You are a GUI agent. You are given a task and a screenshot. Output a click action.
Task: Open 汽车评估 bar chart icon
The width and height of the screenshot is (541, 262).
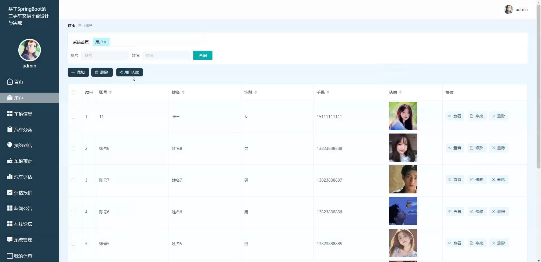point(10,177)
